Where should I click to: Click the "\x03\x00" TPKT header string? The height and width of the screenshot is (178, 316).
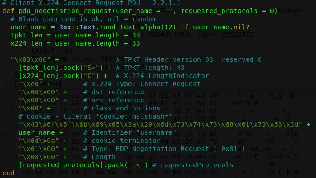31,59
